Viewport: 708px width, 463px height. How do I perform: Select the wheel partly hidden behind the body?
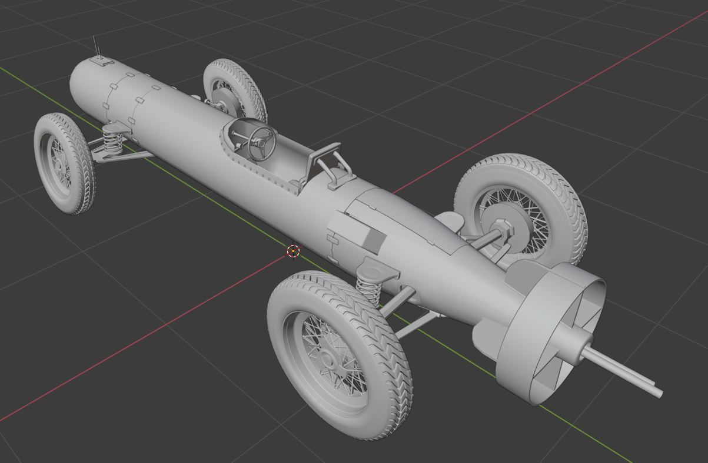tap(235, 90)
